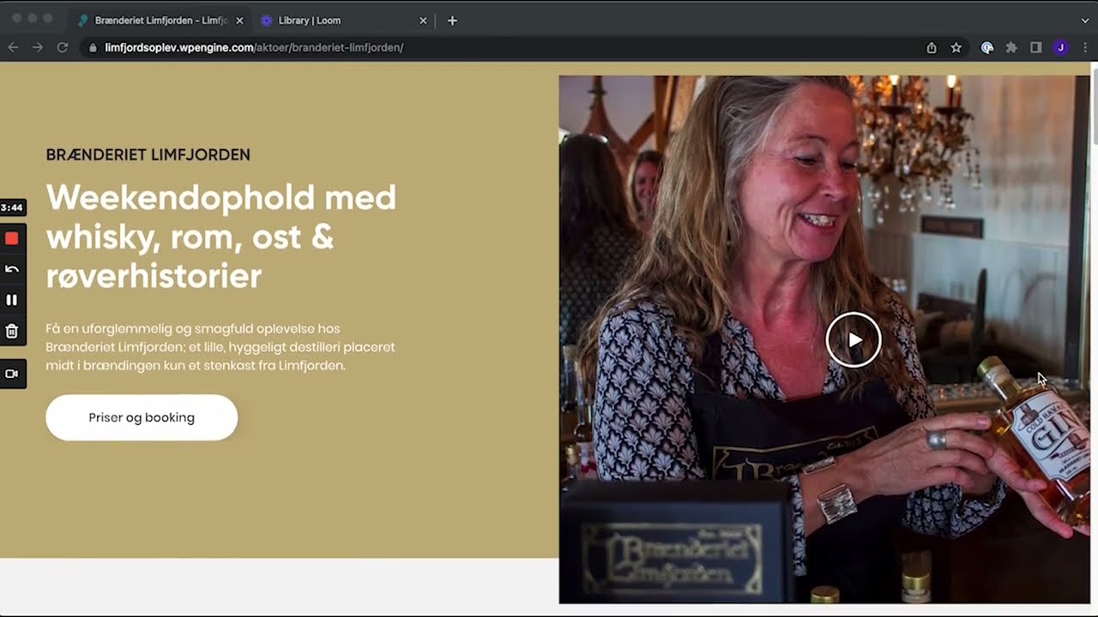1098x617 pixels.
Task: Open the profile avatar 'J'
Action: pos(1061,48)
